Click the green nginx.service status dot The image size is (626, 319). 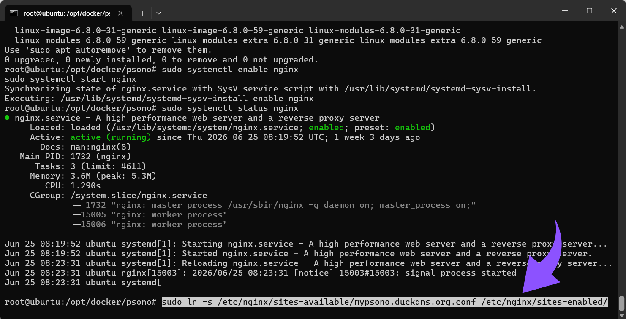tap(7, 118)
